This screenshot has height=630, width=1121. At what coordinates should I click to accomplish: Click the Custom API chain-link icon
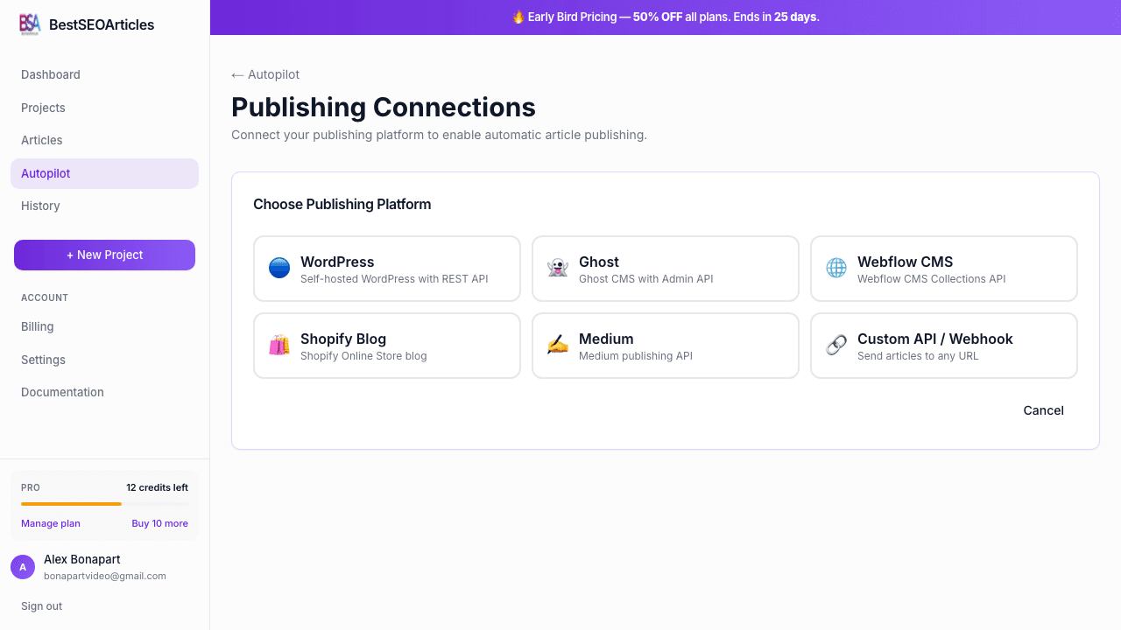click(835, 345)
